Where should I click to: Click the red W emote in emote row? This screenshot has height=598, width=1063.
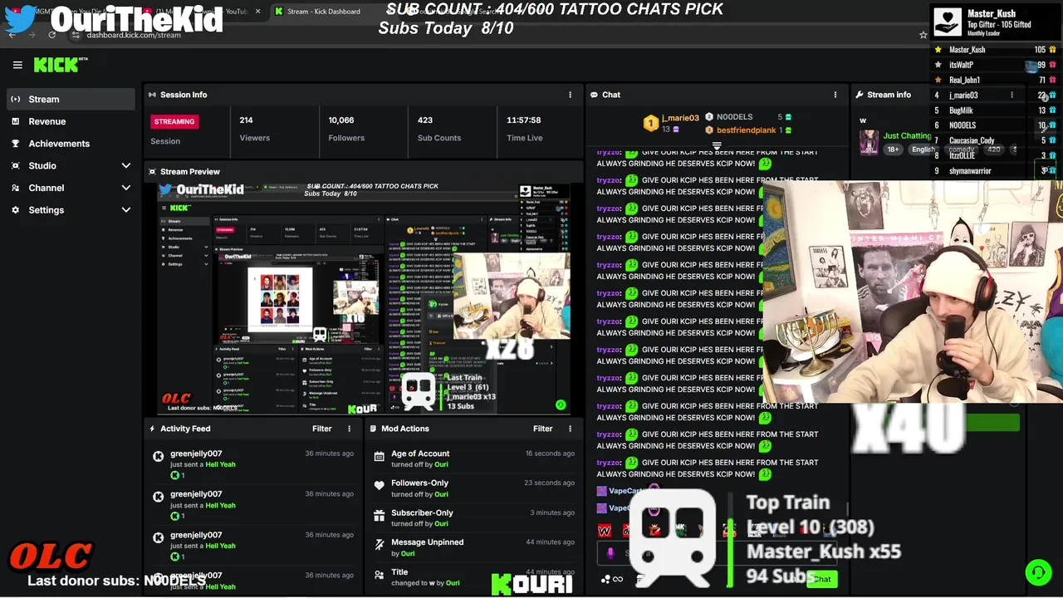tap(605, 530)
